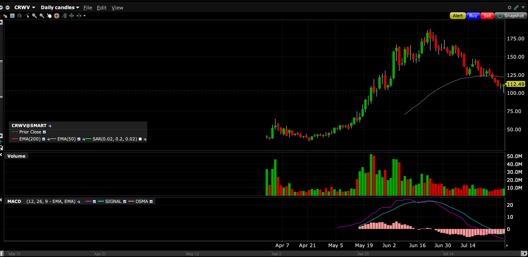Click the chain link icon top right

(516, 7)
